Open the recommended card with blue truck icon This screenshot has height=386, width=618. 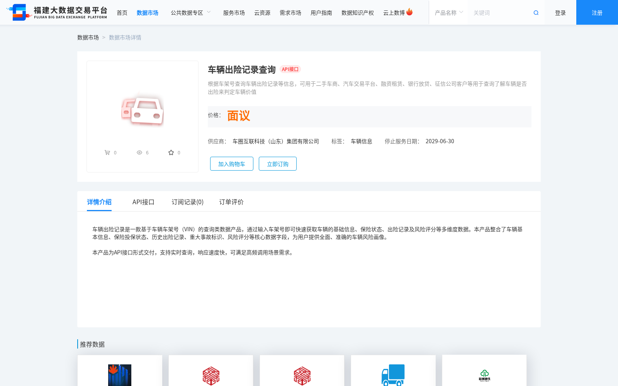tap(393, 371)
